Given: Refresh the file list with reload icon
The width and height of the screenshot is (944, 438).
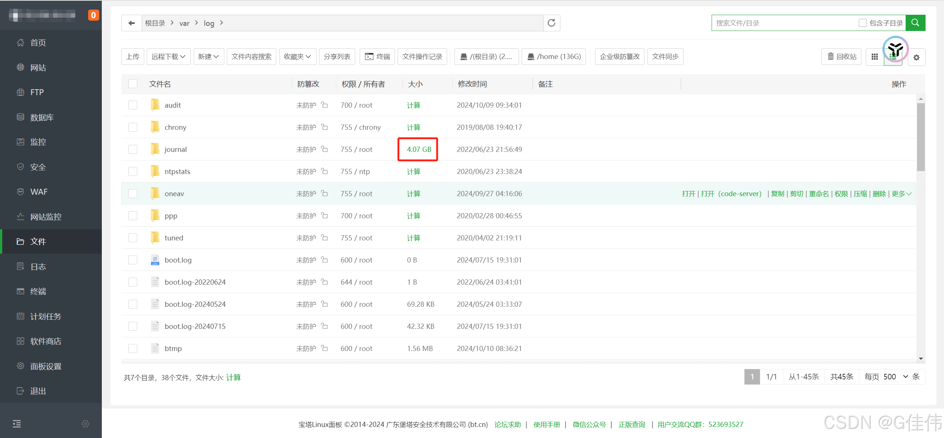Looking at the screenshot, I should [551, 23].
